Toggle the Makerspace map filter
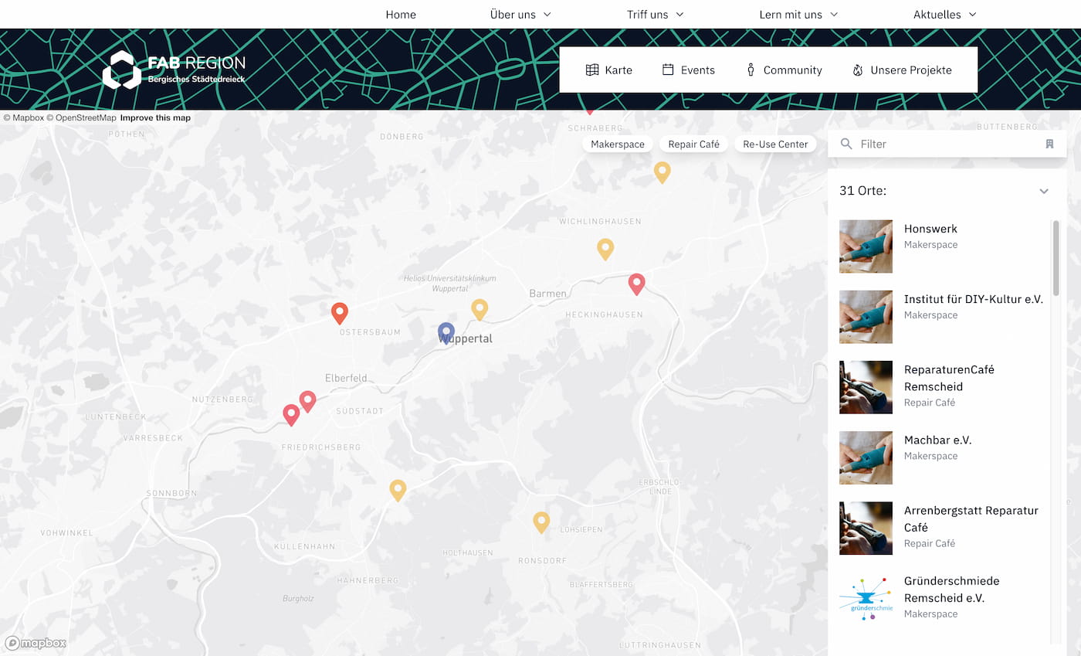The height and width of the screenshot is (656, 1081). click(617, 144)
